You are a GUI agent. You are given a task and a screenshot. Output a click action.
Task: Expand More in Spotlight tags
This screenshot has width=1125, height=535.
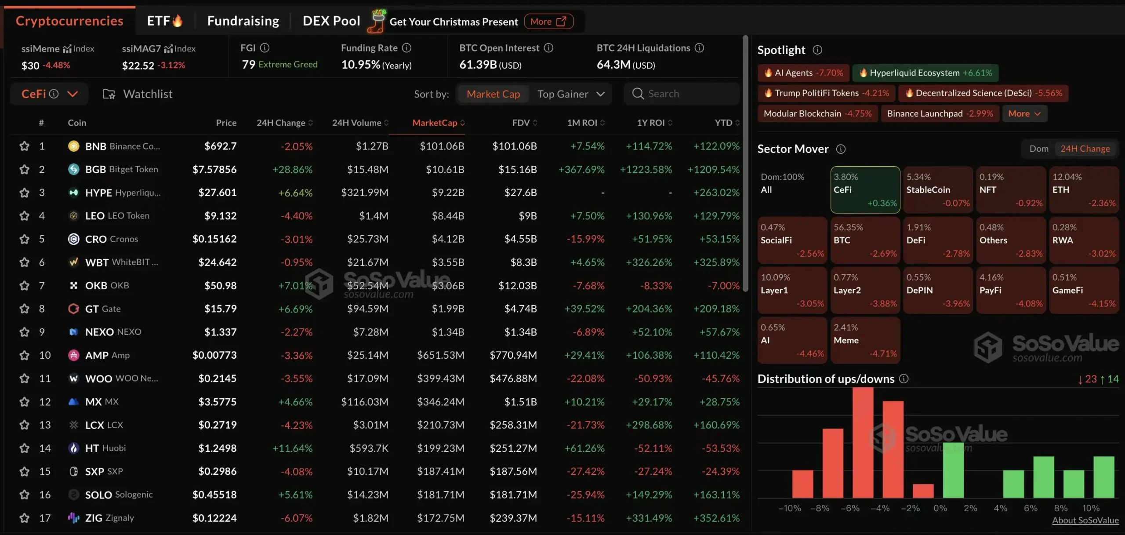1024,114
